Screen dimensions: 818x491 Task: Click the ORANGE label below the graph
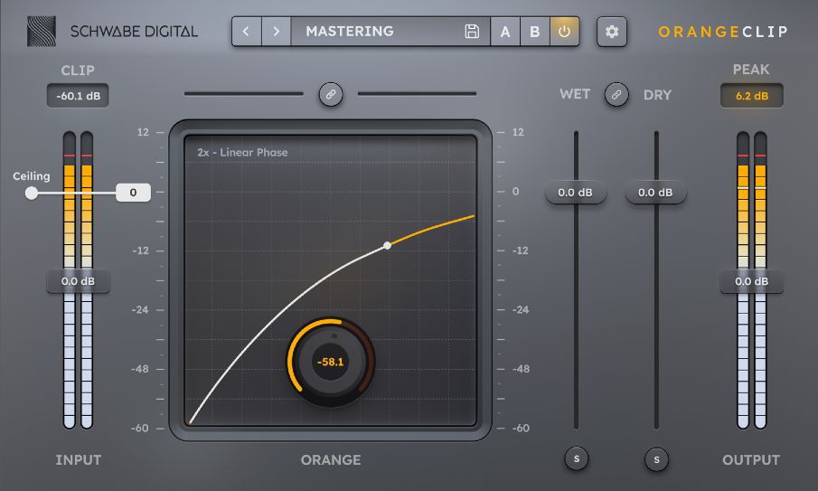click(x=331, y=459)
